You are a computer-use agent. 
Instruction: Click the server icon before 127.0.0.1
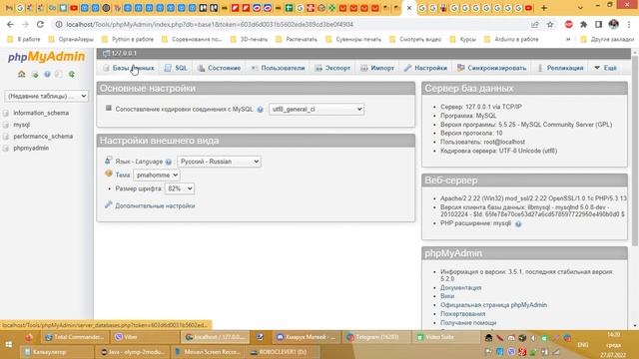pos(107,53)
